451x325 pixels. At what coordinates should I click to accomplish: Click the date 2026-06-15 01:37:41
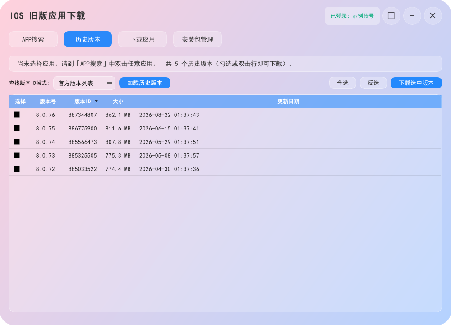(x=169, y=129)
